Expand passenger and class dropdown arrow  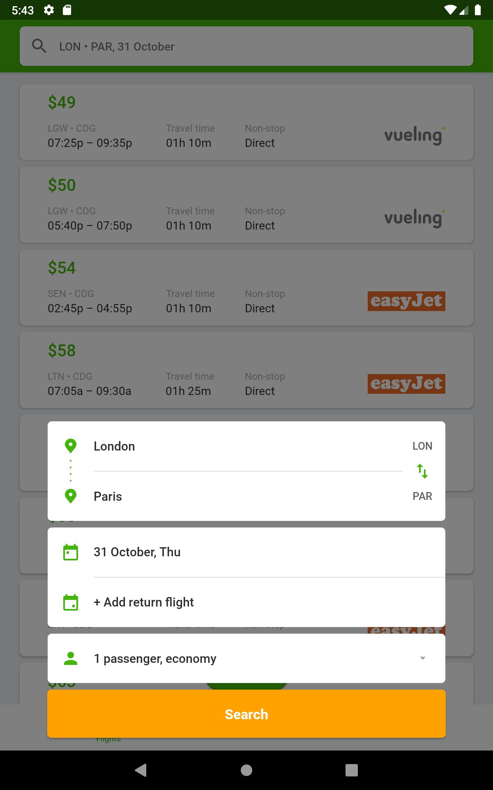pyautogui.click(x=422, y=658)
